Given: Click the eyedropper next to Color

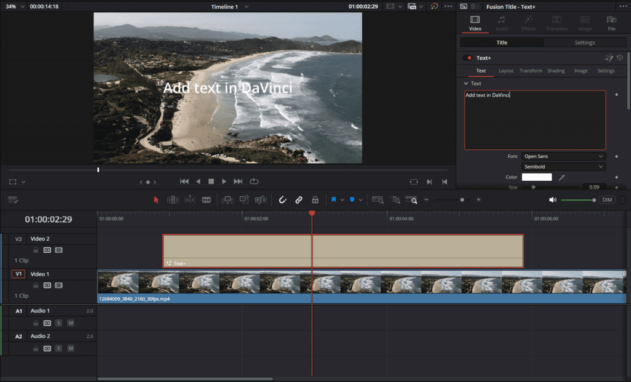Looking at the screenshot, I should pyautogui.click(x=561, y=177).
